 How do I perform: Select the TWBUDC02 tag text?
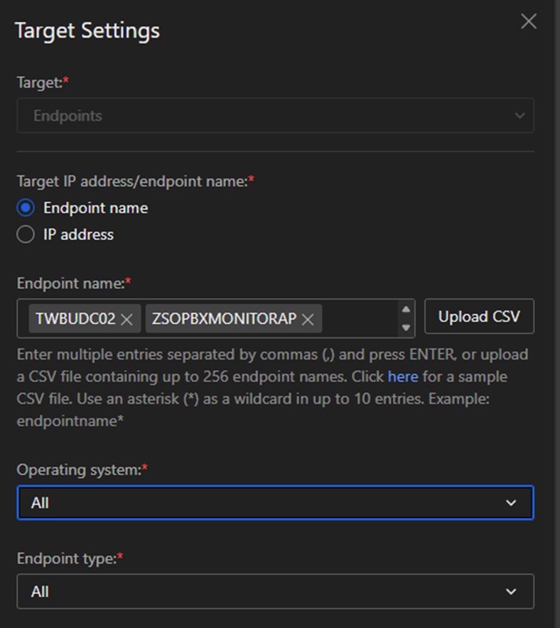(x=75, y=319)
